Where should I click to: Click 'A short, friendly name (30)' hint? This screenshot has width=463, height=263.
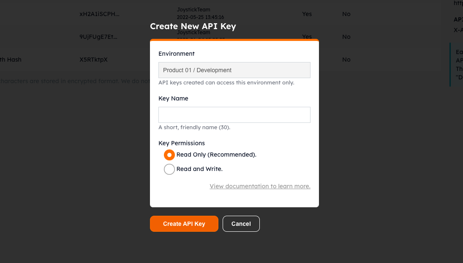194,127
